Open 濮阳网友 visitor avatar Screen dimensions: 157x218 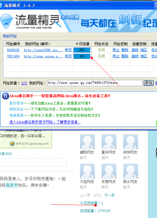(87, 142)
